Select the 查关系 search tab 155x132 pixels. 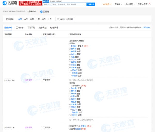coord(60,1)
